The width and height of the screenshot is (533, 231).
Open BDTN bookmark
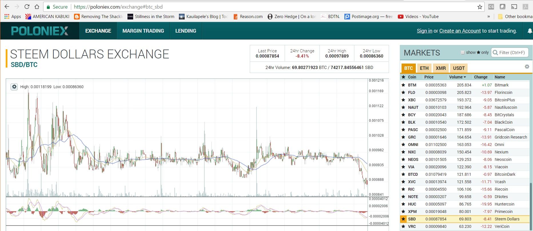click(x=330, y=17)
